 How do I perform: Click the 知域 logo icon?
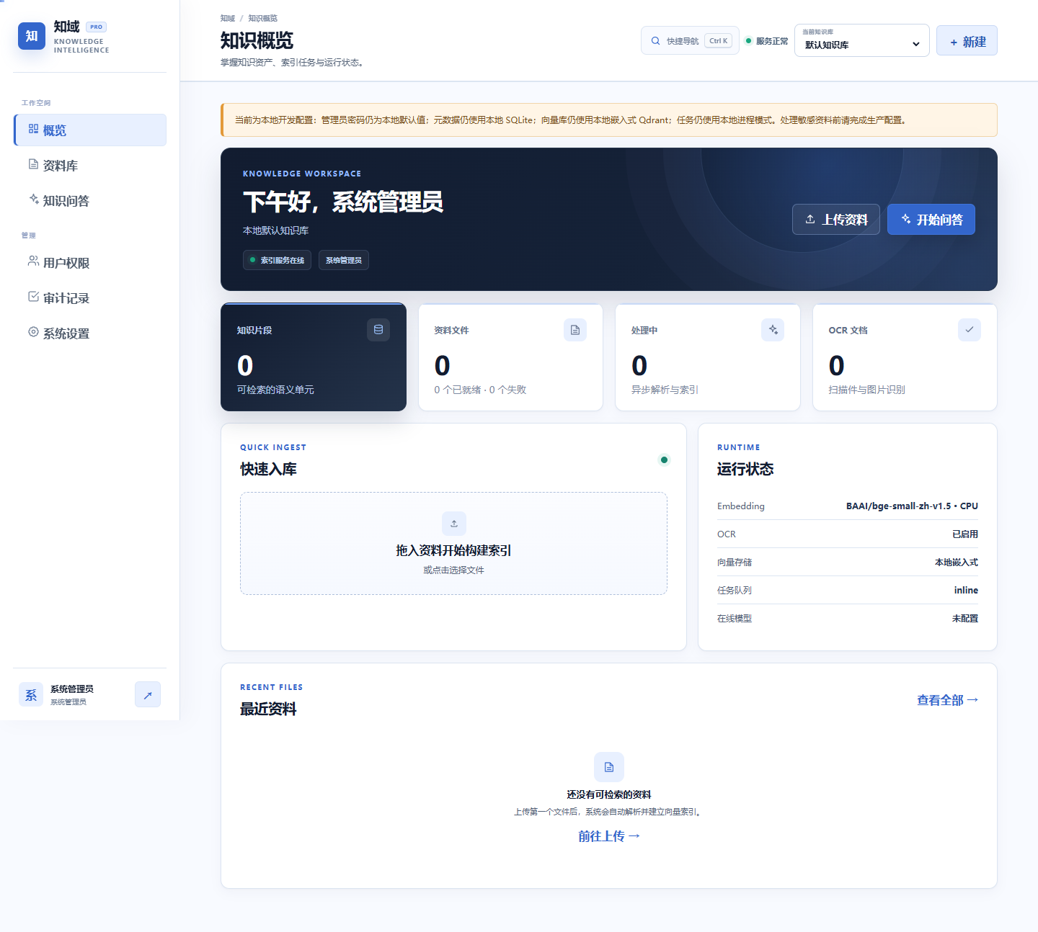[31, 36]
